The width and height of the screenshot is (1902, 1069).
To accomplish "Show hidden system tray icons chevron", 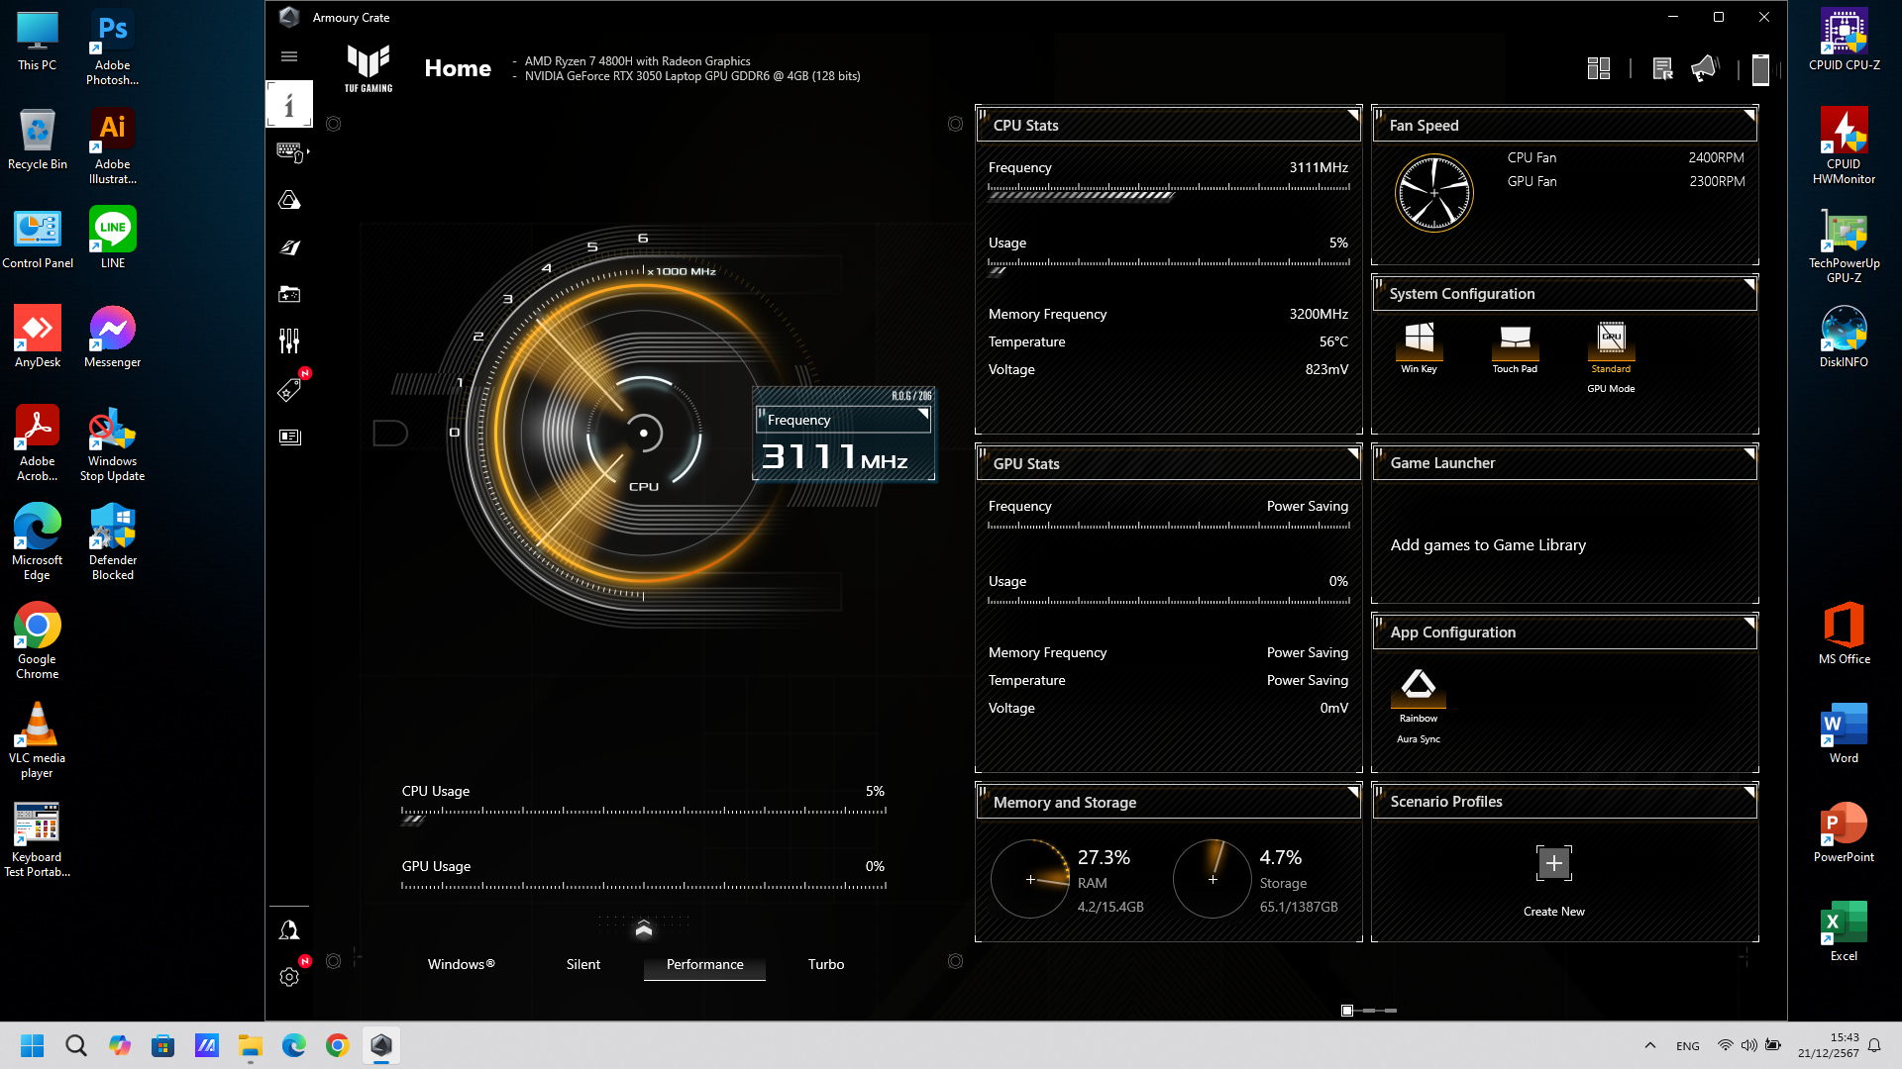I will pyautogui.click(x=1649, y=1045).
